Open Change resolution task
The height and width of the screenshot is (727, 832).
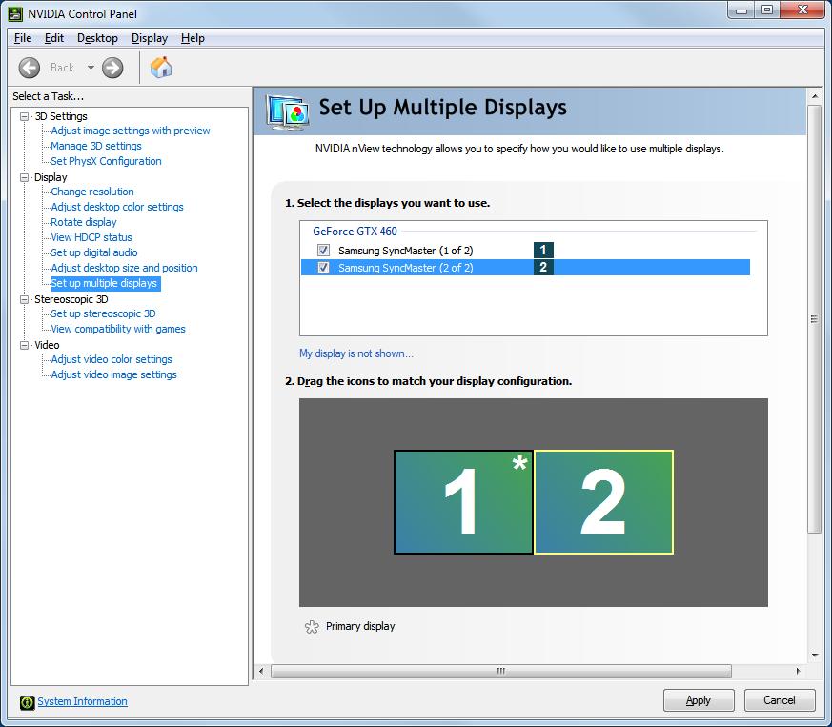pyautogui.click(x=92, y=192)
